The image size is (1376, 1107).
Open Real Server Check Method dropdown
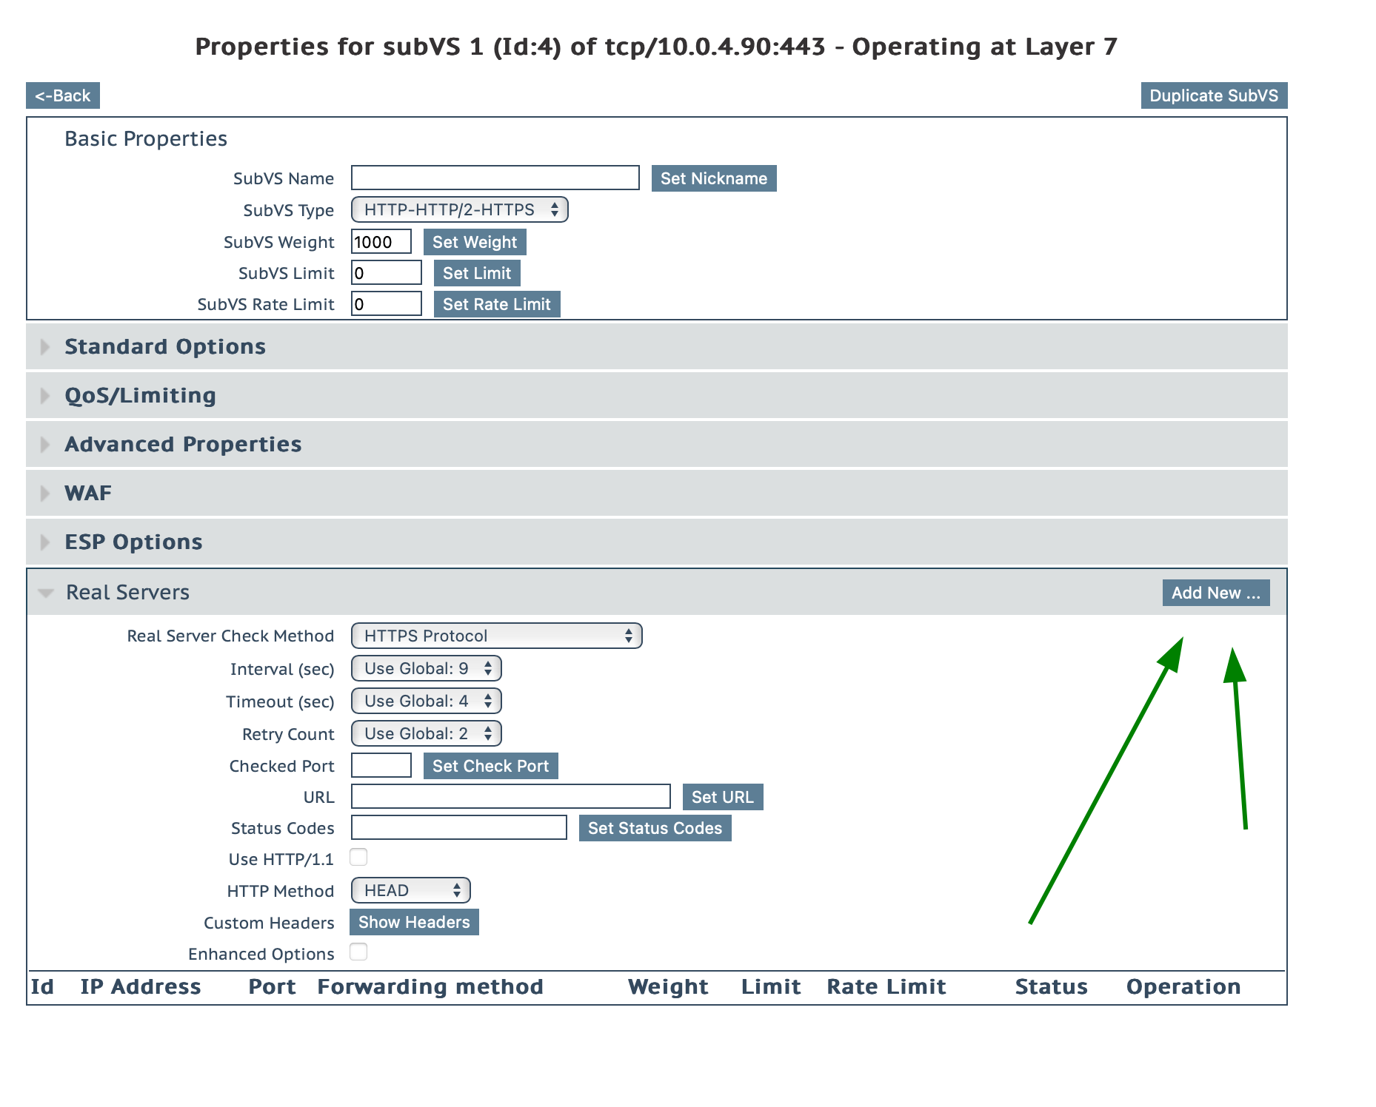[496, 636]
